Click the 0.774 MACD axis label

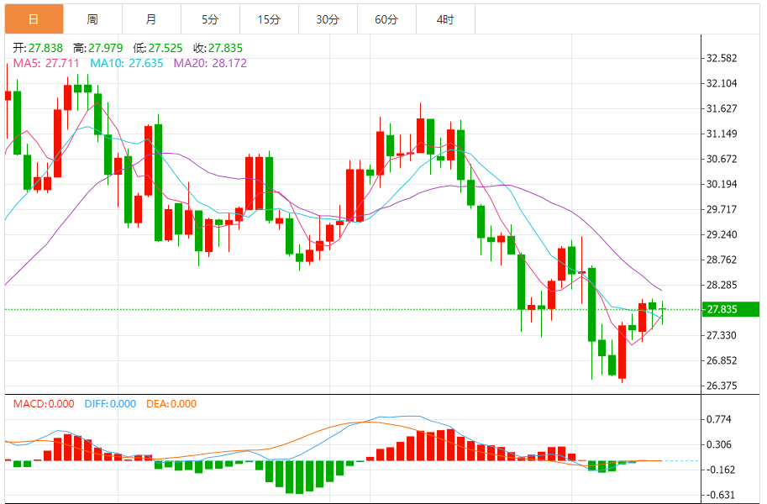point(719,419)
